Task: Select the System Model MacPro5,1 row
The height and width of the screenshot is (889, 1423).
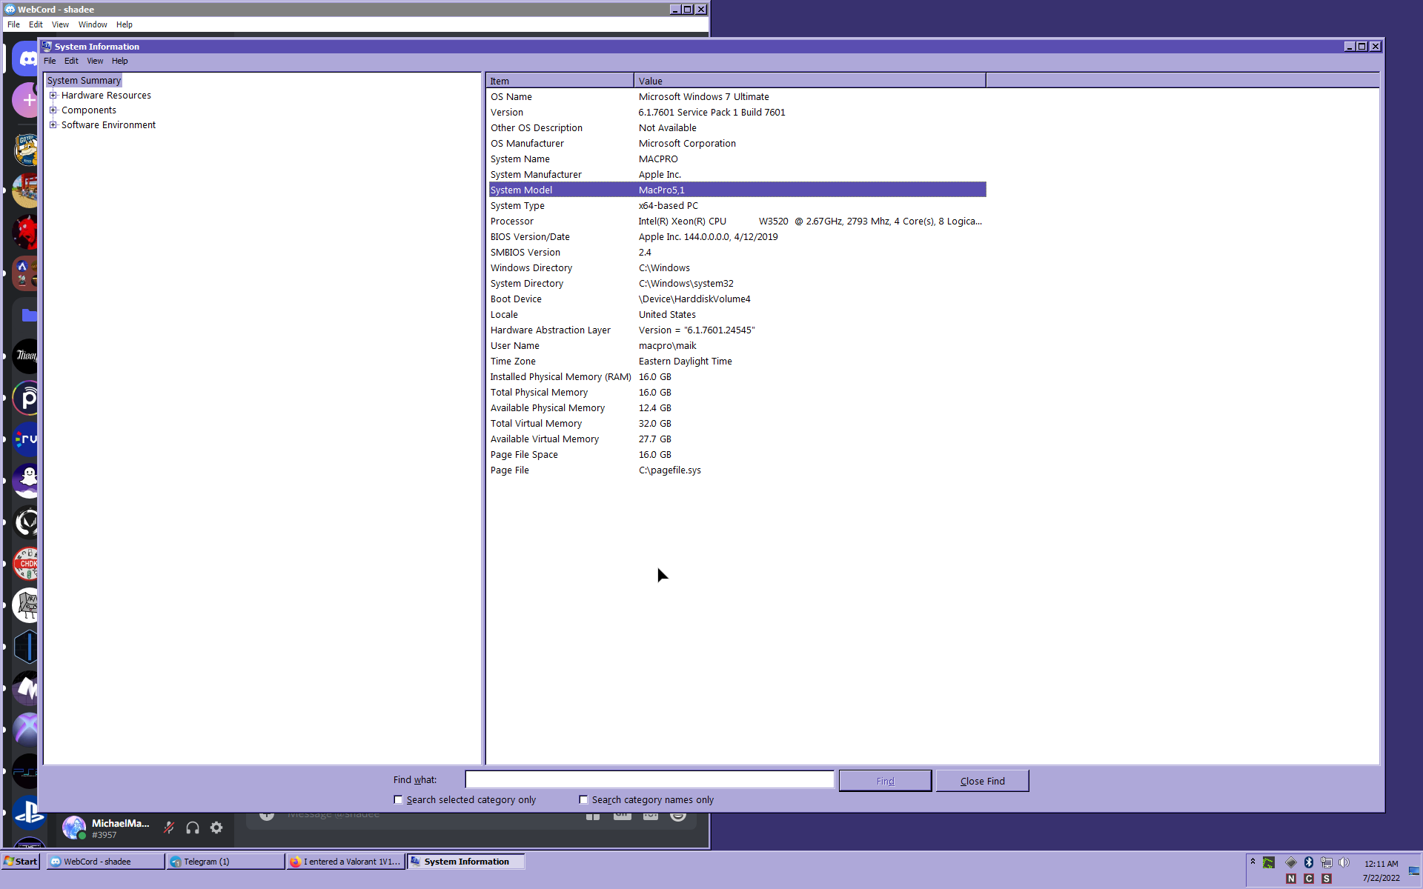Action: (x=737, y=190)
